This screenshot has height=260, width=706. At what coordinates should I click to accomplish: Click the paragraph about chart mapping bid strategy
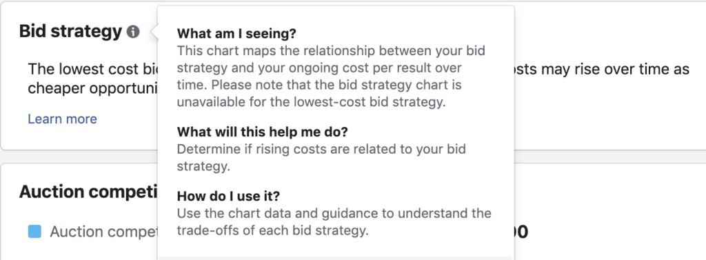click(331, 76)
